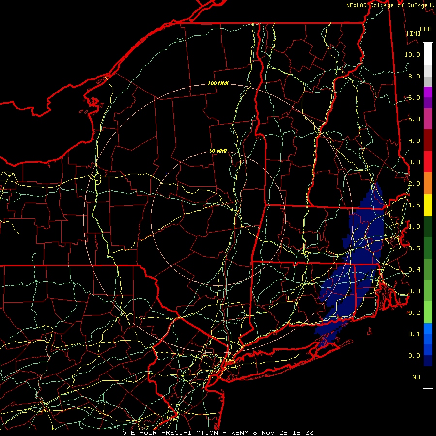This screenshot has height=436, width=436.
Task: Click the 50 NMI range ring label
Action: pyautogui.click(x=218, y=151)
